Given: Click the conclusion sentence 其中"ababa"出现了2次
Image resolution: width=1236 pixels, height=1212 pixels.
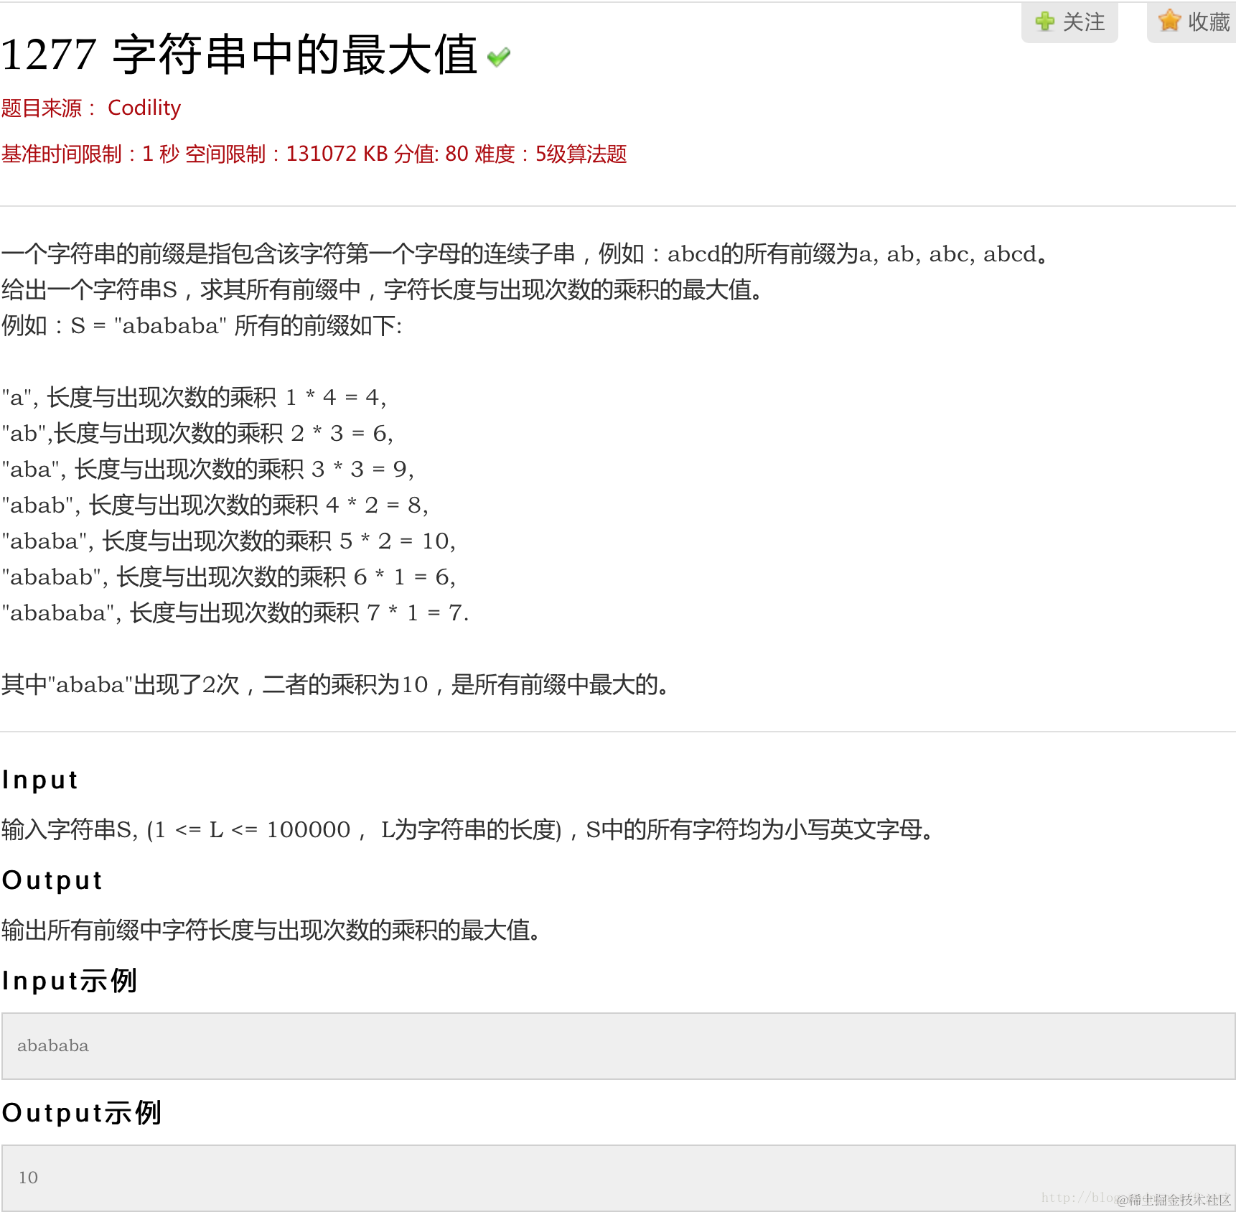Looking at the screenshot, I should click(337, 684).
